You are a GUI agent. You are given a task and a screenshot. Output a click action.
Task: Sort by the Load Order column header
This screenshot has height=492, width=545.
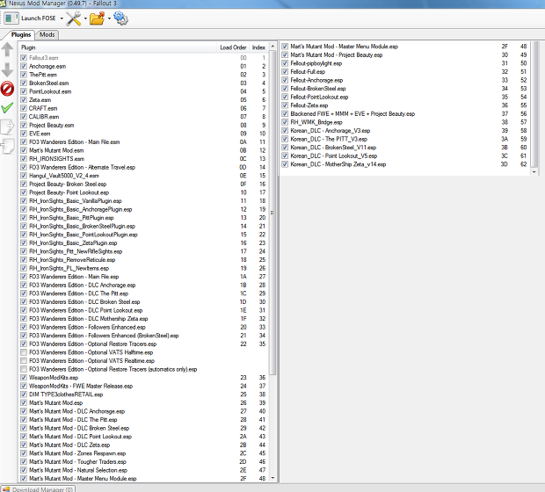point(233,47)
